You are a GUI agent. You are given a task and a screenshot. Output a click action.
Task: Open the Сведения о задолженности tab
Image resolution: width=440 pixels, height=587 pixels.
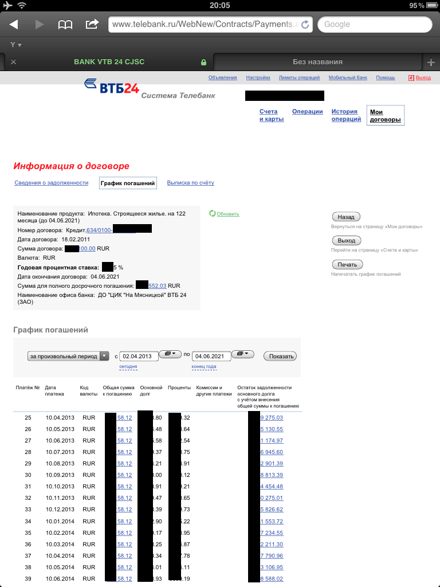point(51,183)
